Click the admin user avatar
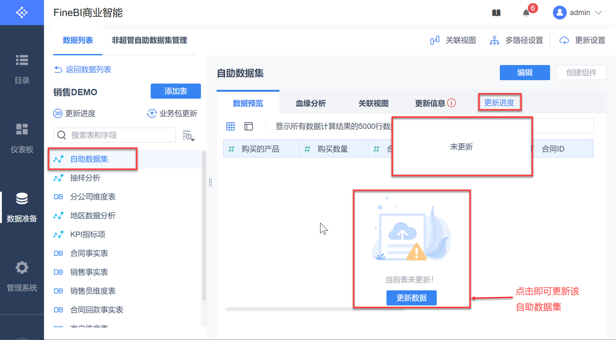 (560, 13)
